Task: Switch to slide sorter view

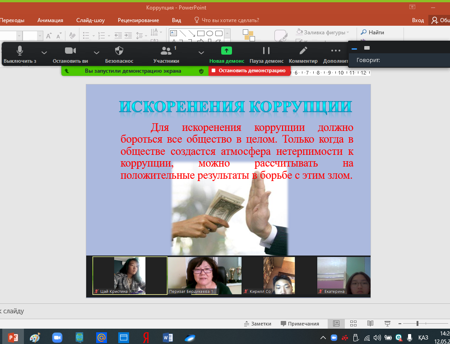Action: (353, 324)
